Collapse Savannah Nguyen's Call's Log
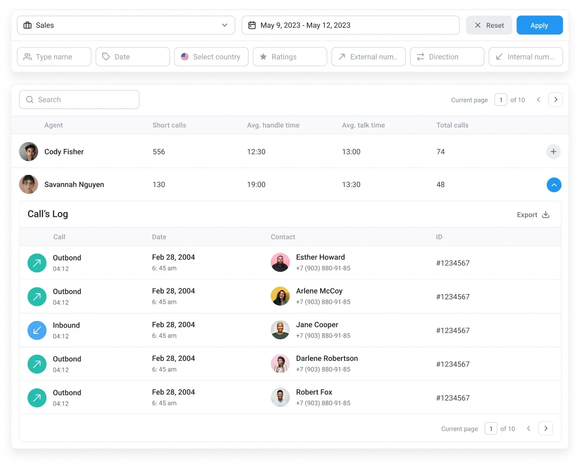 [x=554, y=185]
